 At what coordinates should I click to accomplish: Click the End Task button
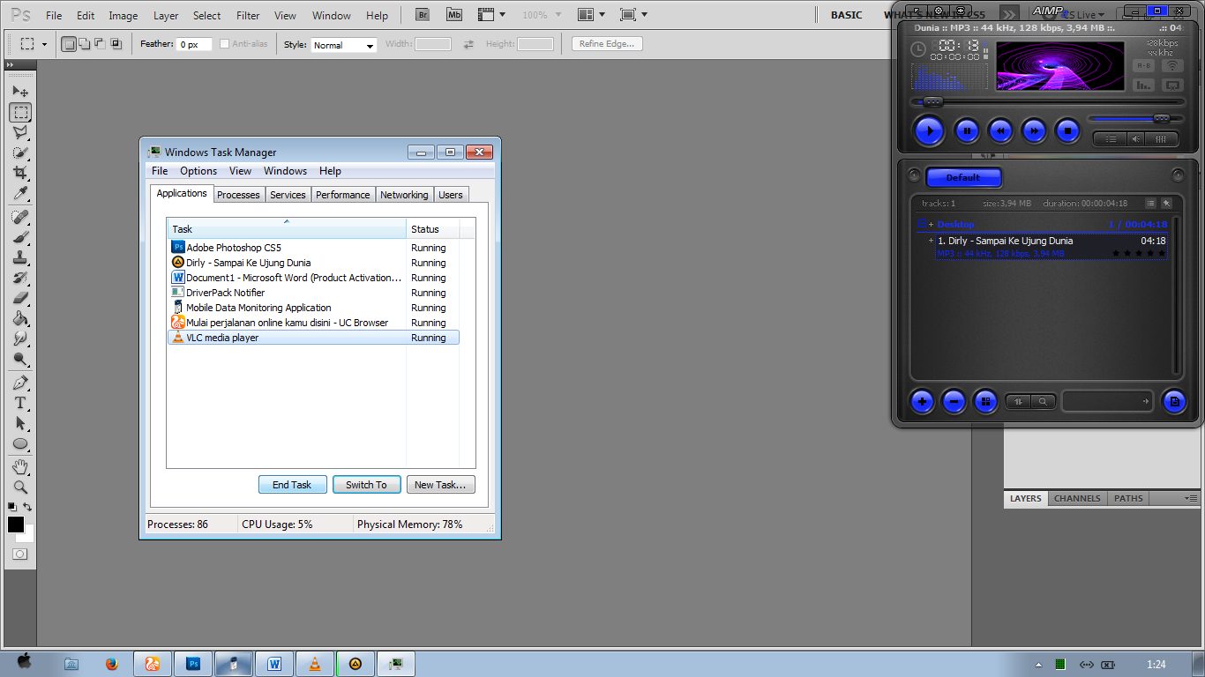pos(292,485)
